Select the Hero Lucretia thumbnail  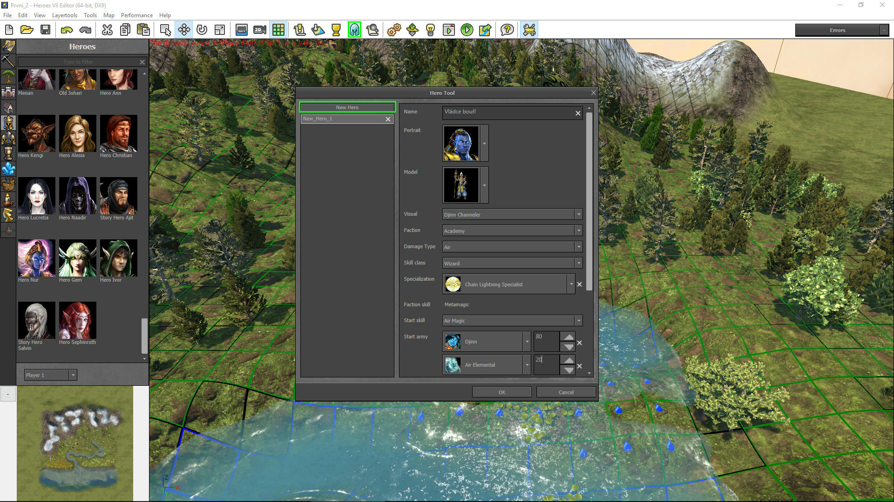coord(37,196)
